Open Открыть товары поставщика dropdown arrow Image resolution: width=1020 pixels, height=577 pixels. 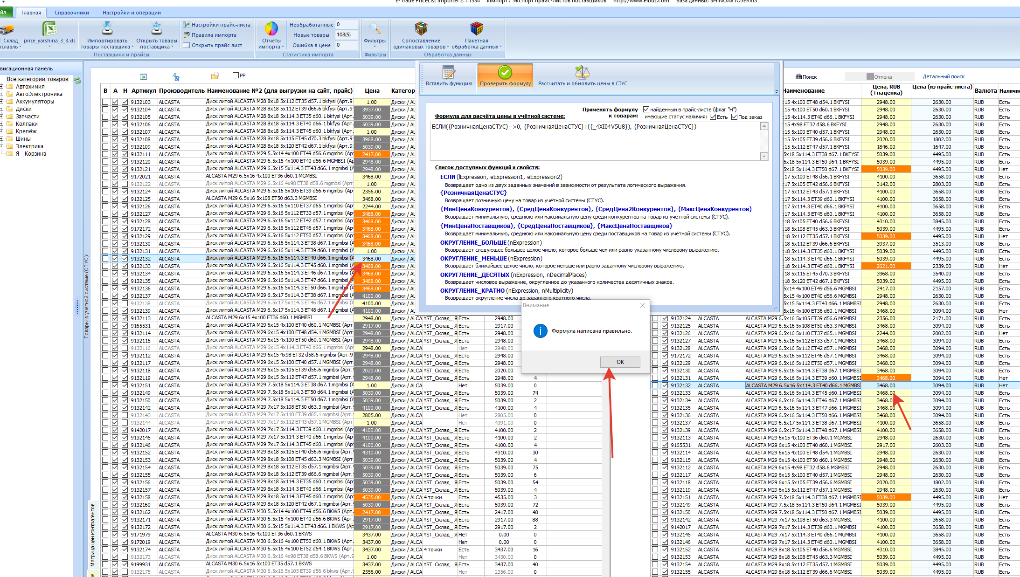(173, 47)
